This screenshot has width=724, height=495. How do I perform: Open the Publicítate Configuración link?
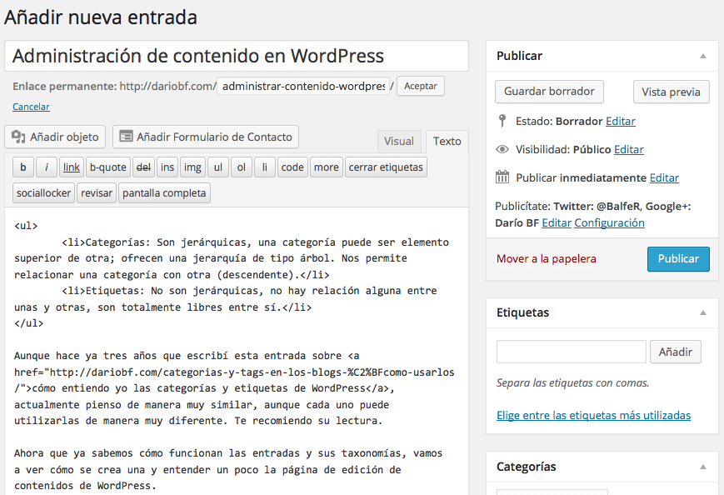pos(610,223)
